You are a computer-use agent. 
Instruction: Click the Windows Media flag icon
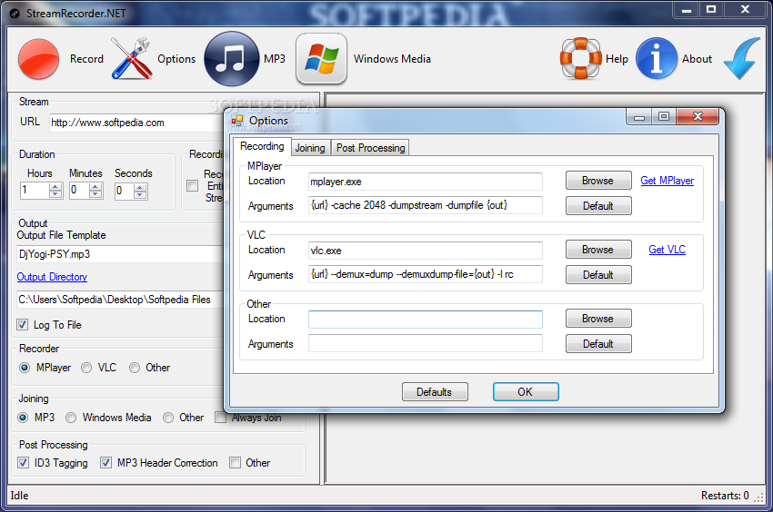click(321, 59)
